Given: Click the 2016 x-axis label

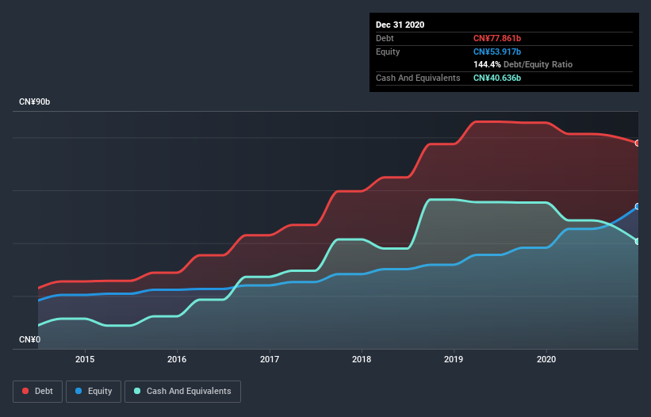Looking at the screenshot, I should pos(177,359).
